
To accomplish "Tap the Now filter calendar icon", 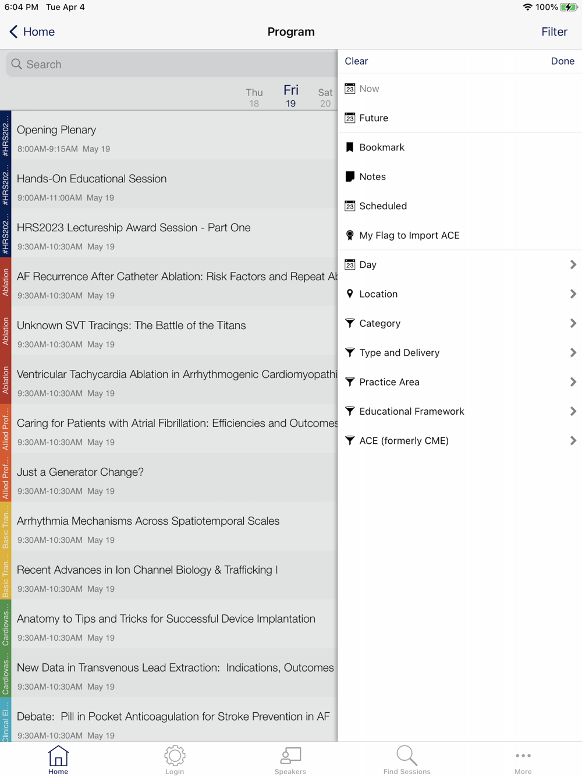I will click(x=350, y=89).
